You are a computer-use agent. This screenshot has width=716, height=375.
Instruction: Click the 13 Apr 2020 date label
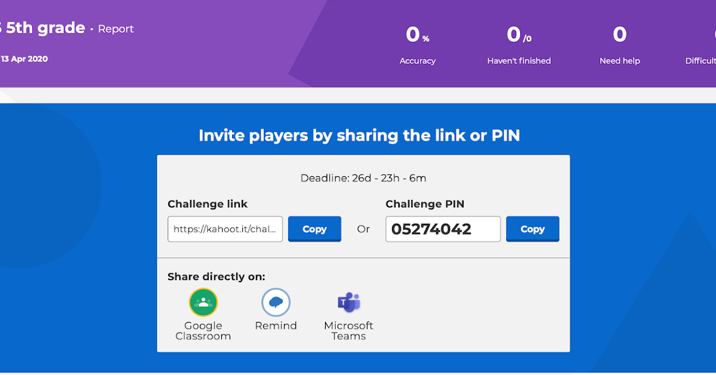[24, 58]
